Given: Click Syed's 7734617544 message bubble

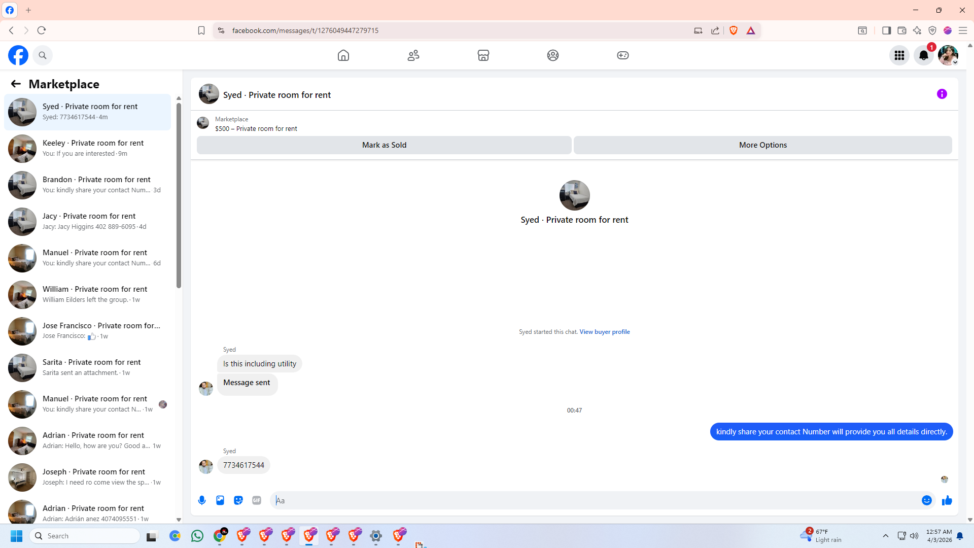Looking at the screenshot, I should [x=243, y=465].
